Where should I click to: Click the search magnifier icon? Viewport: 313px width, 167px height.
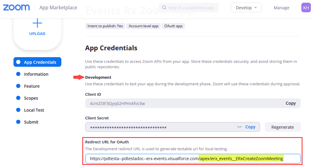(x=164, y=7)
